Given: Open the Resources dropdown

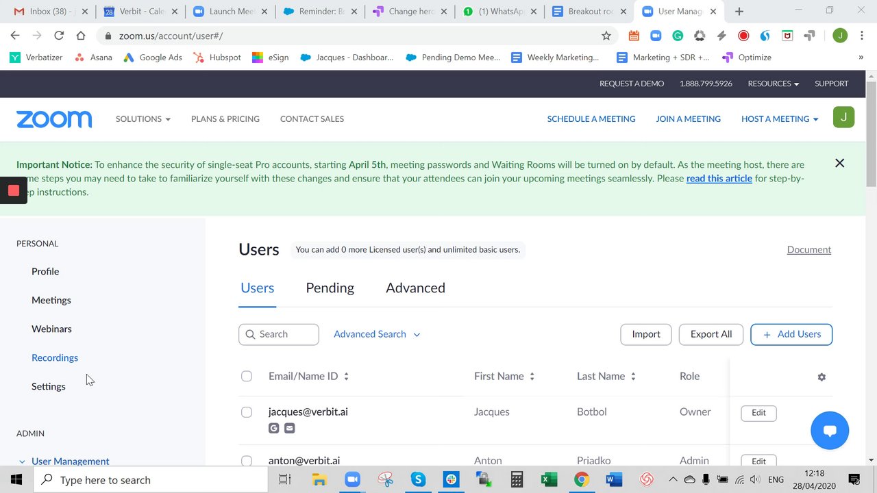Looking at the screenshot, I should click(774, 84).
